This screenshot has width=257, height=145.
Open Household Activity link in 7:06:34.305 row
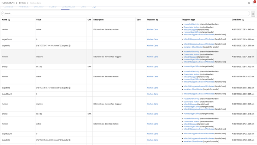[191, 52]
